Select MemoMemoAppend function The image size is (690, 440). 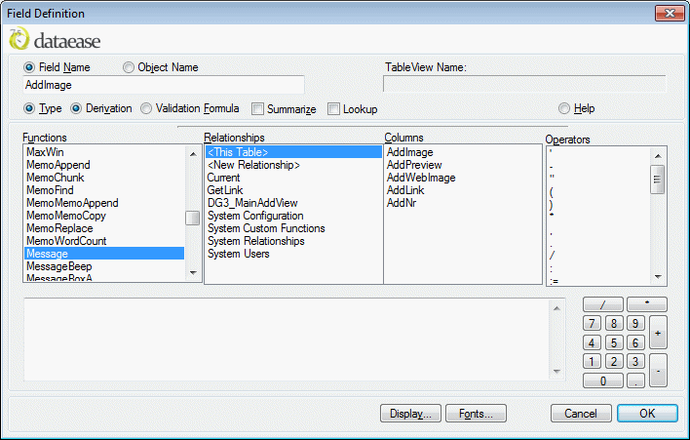click(x=104, y=203)
